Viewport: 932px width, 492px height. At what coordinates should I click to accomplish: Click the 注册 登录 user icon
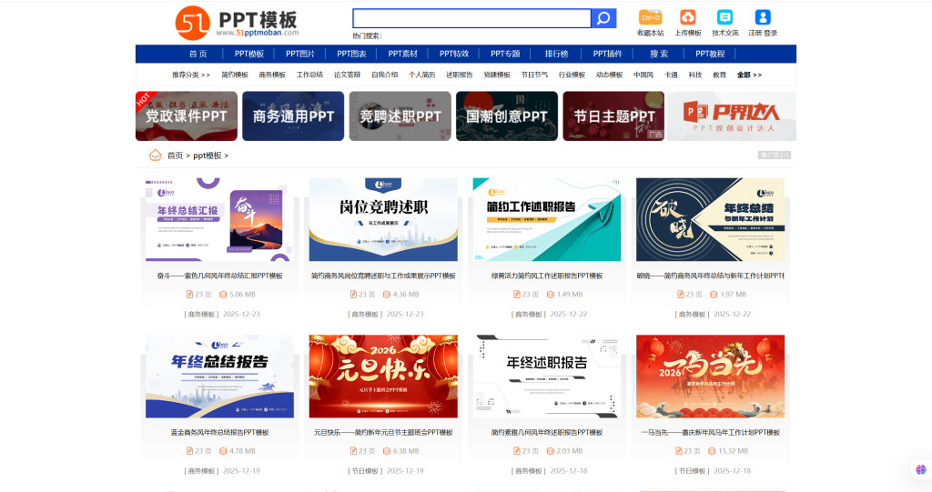[x=763, y=17]
